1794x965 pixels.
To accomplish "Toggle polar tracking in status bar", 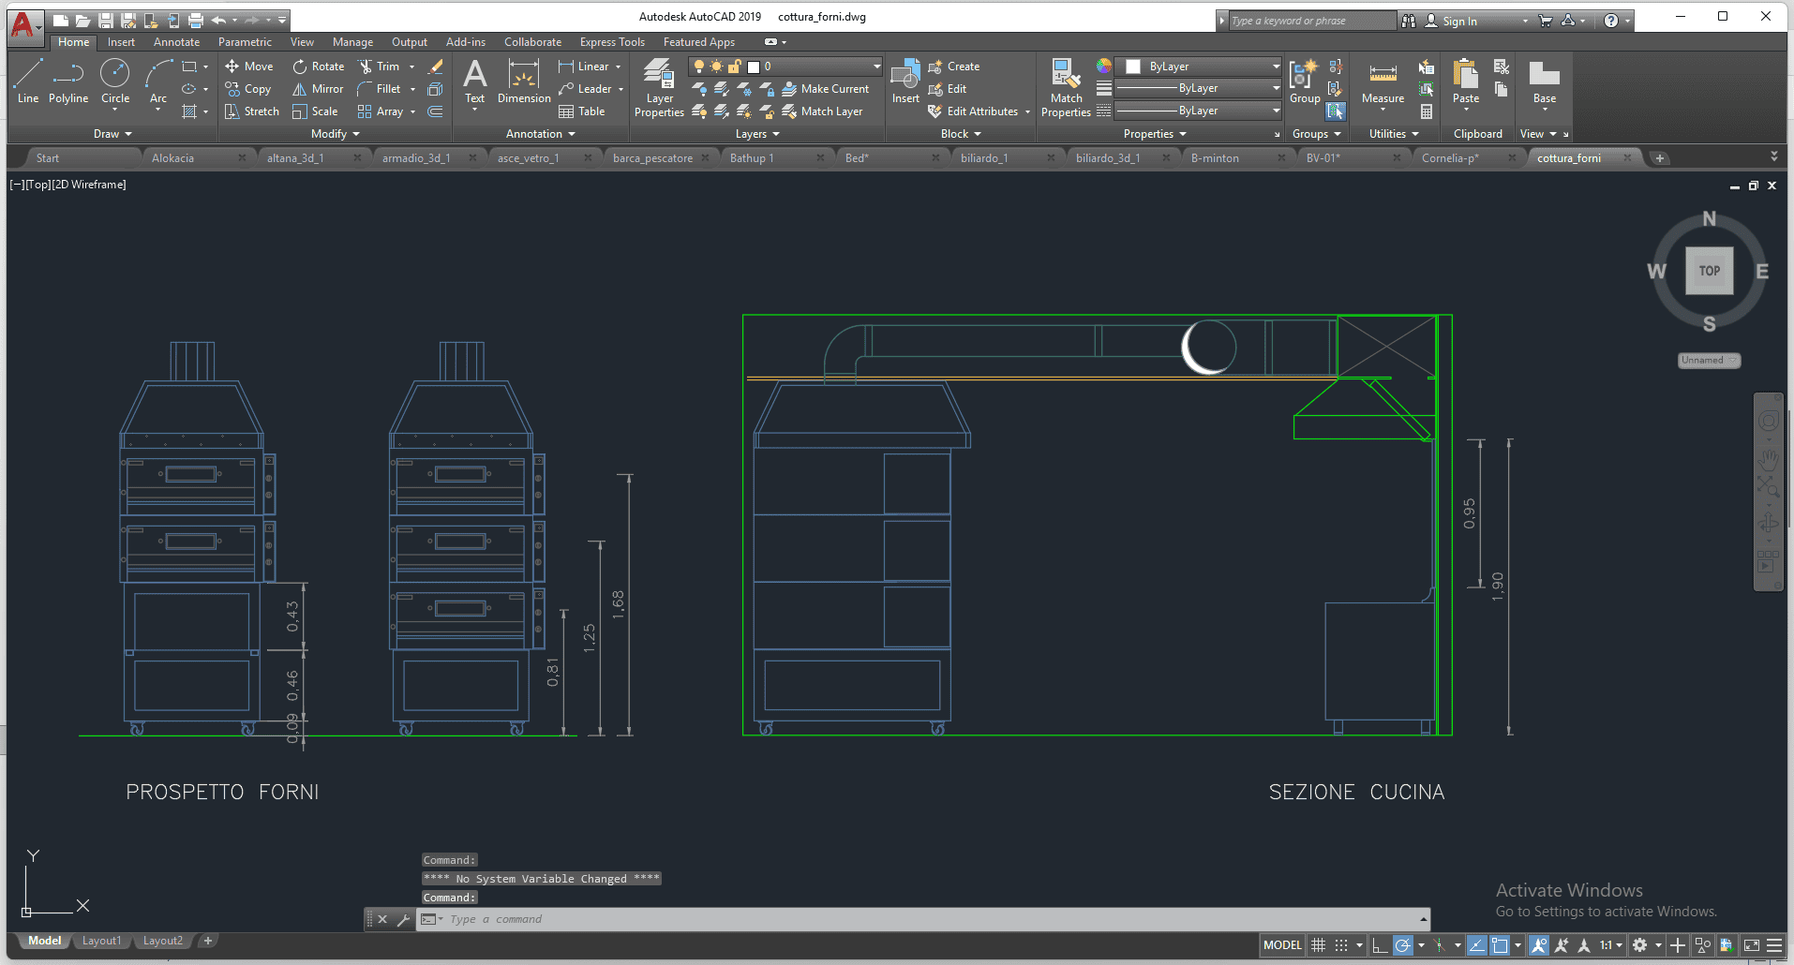I will (1402, 945).
